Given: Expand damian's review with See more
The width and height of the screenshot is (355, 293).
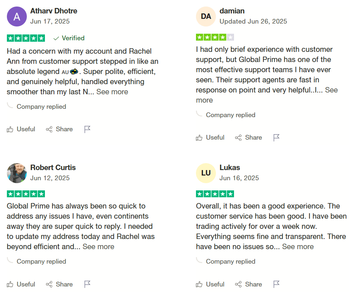Looking at the screenshot, I should [331, 90].
